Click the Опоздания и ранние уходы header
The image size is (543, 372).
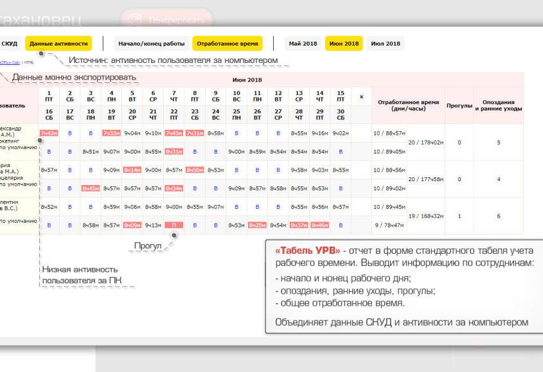499,105
